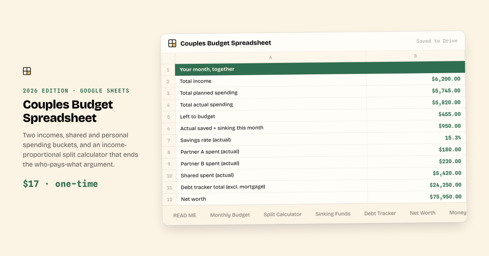This screenshot has height=256, width=489.
Task: Select the 'Savings rate (actual)' cell
Action: coord(272,140)
